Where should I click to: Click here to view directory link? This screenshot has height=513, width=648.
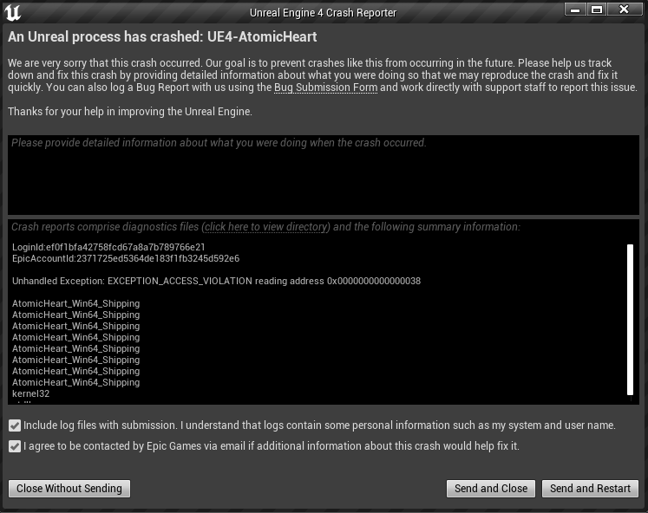coord(266,226)
